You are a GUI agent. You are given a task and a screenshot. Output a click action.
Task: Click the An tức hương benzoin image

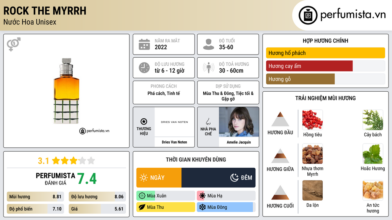(x=373, y=191)
